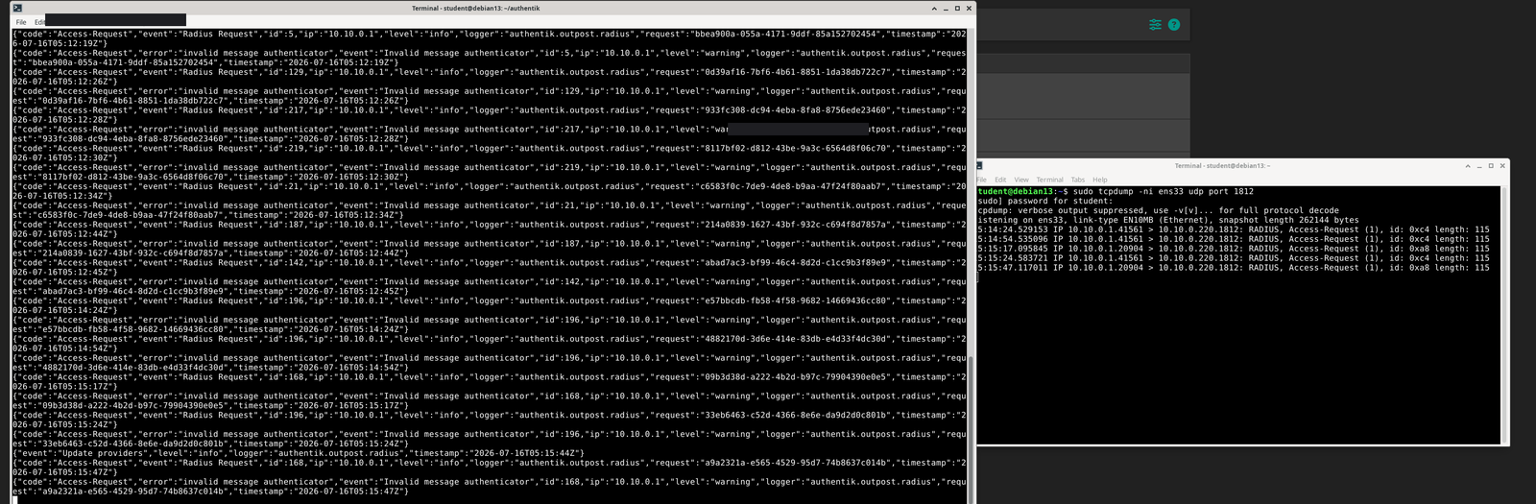Viewport: 1536px width, 504px height.
Task: Close the tcpdump terminal window
Action: click(1502, 166)
